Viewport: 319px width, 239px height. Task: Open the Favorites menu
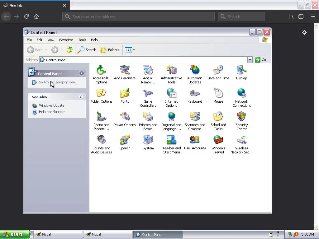66,40
